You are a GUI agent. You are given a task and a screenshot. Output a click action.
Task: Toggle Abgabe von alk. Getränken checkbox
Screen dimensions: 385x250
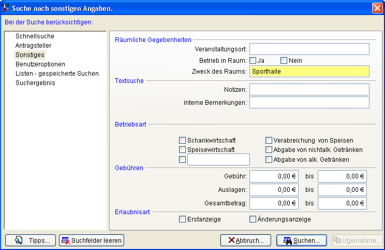click(269, 159)
